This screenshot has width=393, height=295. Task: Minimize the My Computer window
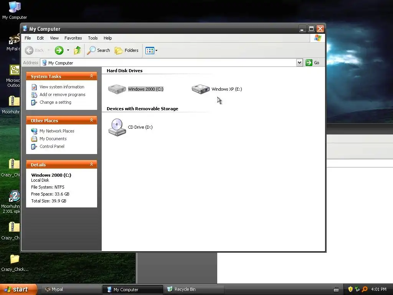point(302,28)
